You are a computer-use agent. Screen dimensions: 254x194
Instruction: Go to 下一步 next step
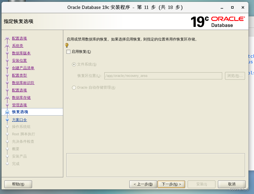pyautogui.click(x=171, y=184)
